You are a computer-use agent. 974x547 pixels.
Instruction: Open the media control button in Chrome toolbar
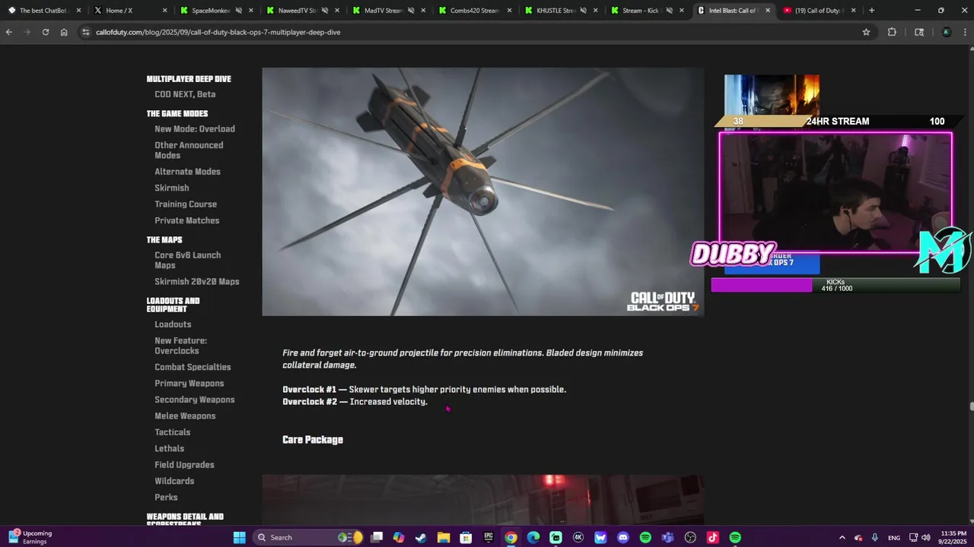click(919, 32)
